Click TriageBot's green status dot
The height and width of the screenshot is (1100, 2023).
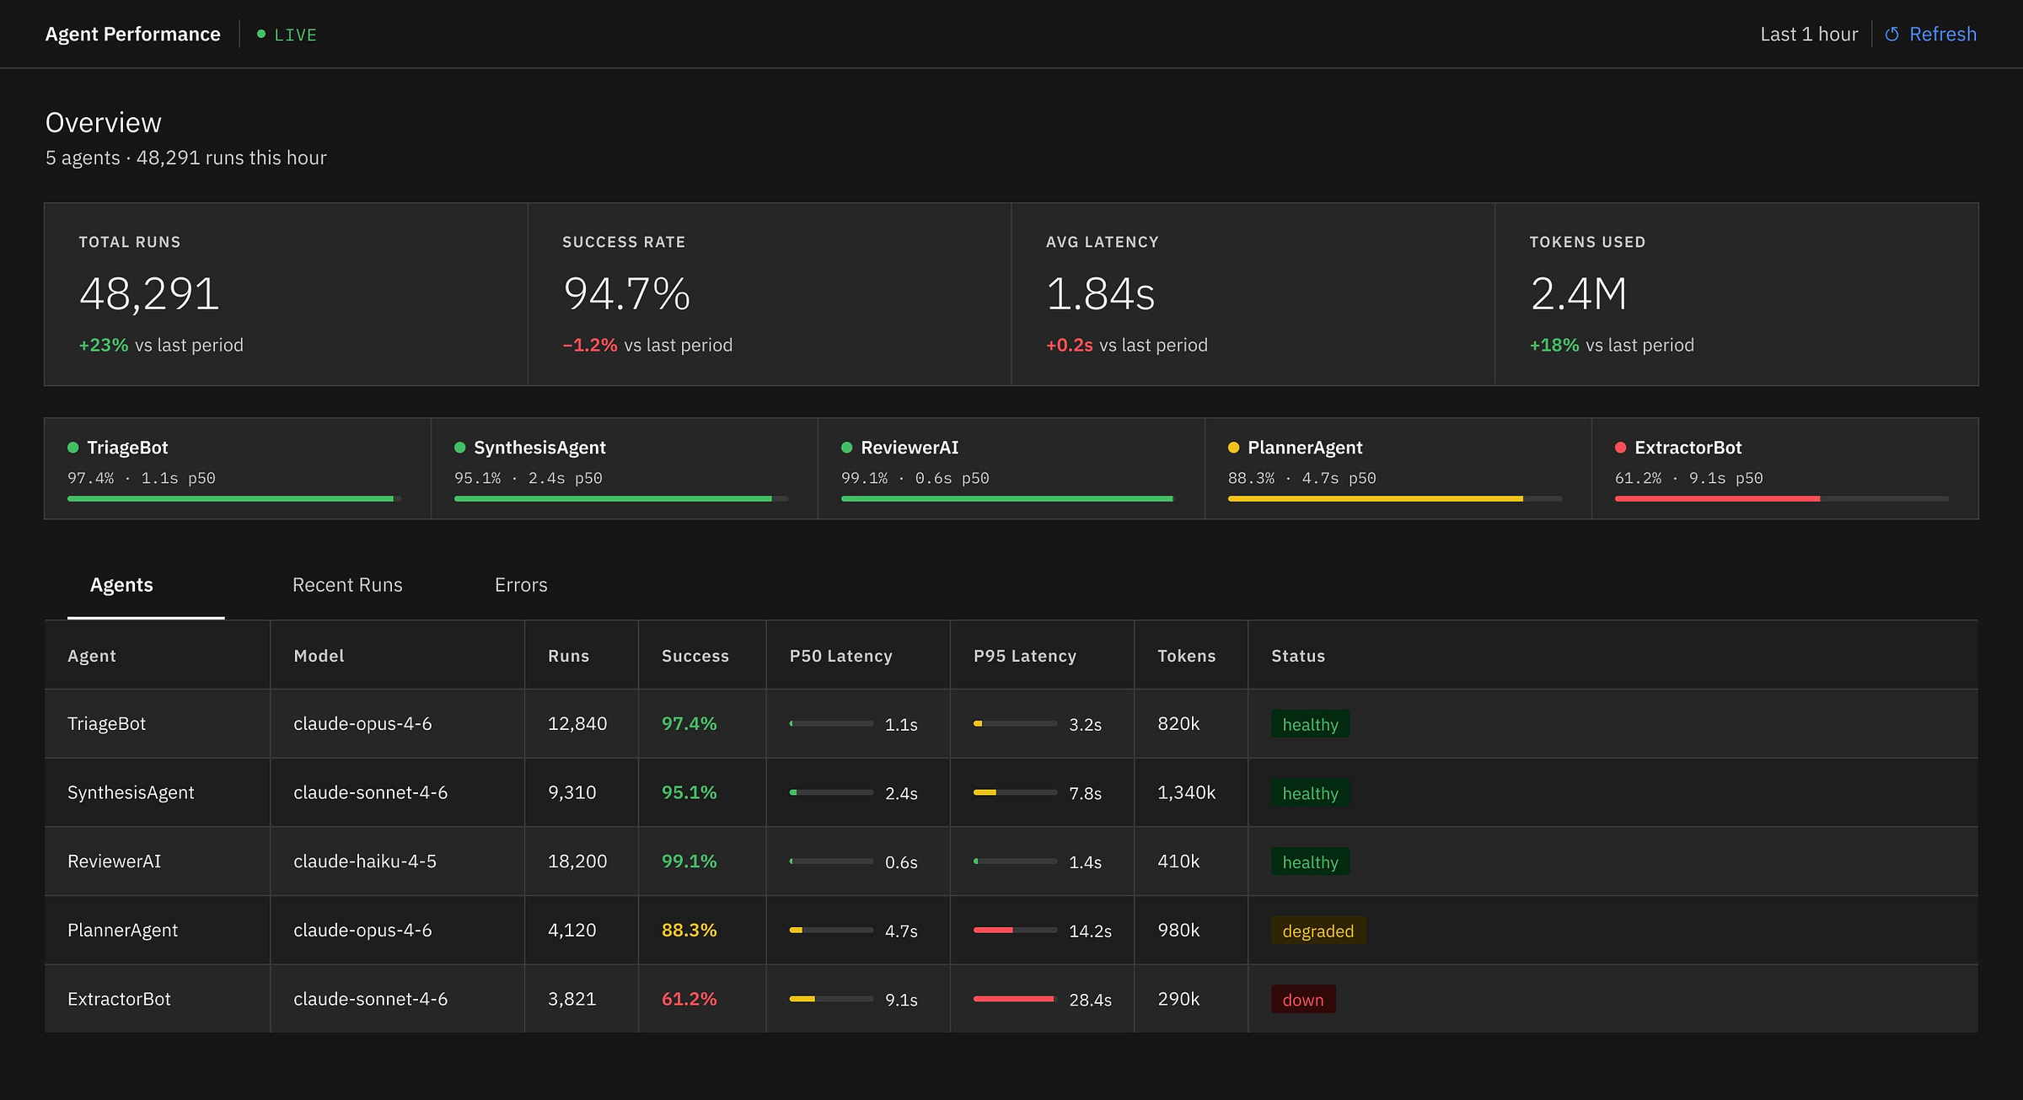(73, 448)
